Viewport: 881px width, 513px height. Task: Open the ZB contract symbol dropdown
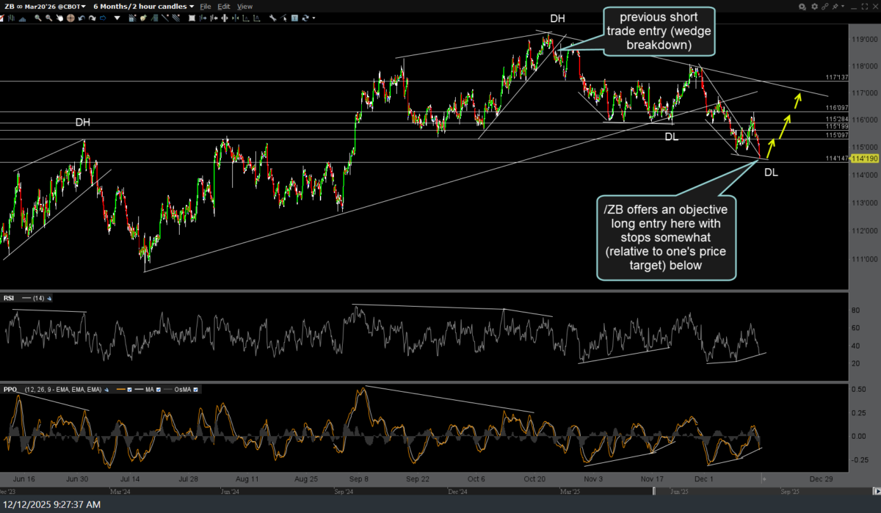click(46, 6)
